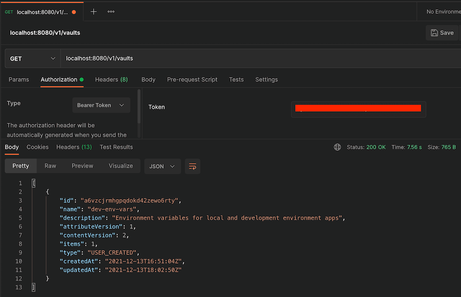
Task: Click the word-wrap icon in response toolbar
Action: coord(193,166)
